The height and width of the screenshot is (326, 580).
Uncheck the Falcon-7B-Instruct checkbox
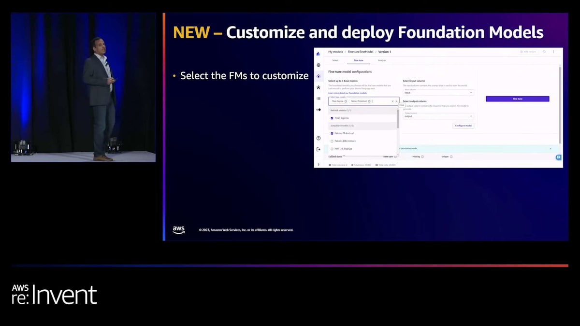[332, 133]
